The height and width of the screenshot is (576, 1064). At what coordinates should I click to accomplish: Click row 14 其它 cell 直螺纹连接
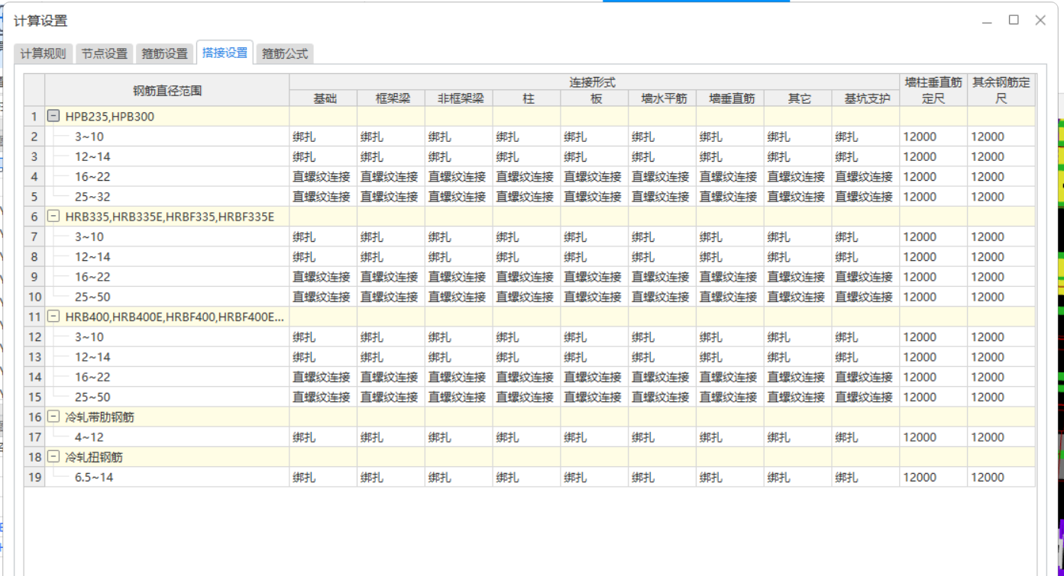pos(798,377)
